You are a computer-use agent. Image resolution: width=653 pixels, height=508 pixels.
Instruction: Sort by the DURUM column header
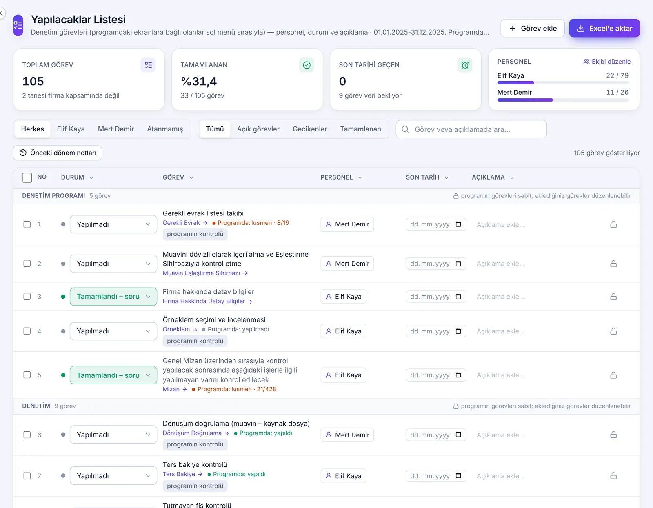point(77,177)
